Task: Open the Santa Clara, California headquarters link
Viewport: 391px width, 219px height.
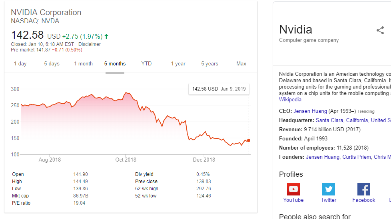Action: click(342, 120)
